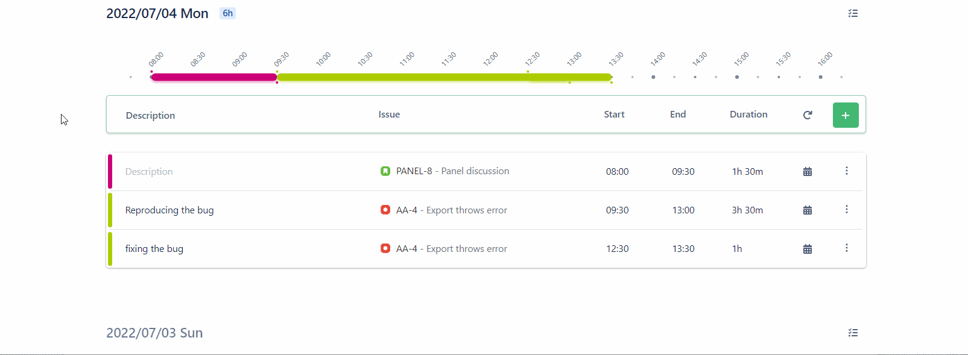Click the End field in the new entry bar
The height and width of the screenshot is (355, 968).
[678, 115]
